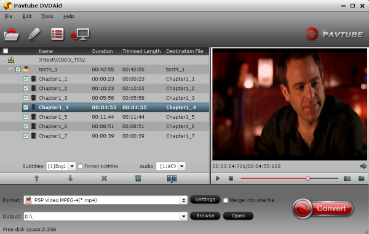Open the Audio track dropdown

pos(181,166)
